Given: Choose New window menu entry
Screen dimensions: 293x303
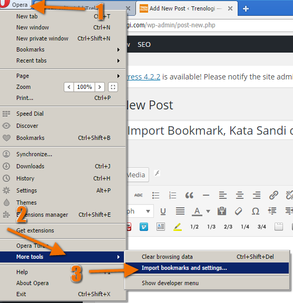Looking at the screenshot, I should click(x=63, y=27).
